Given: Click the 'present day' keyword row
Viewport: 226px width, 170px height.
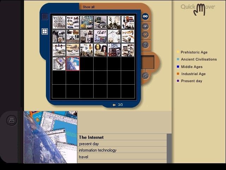Looking at the screenshot, I should (x=122, y=144).
